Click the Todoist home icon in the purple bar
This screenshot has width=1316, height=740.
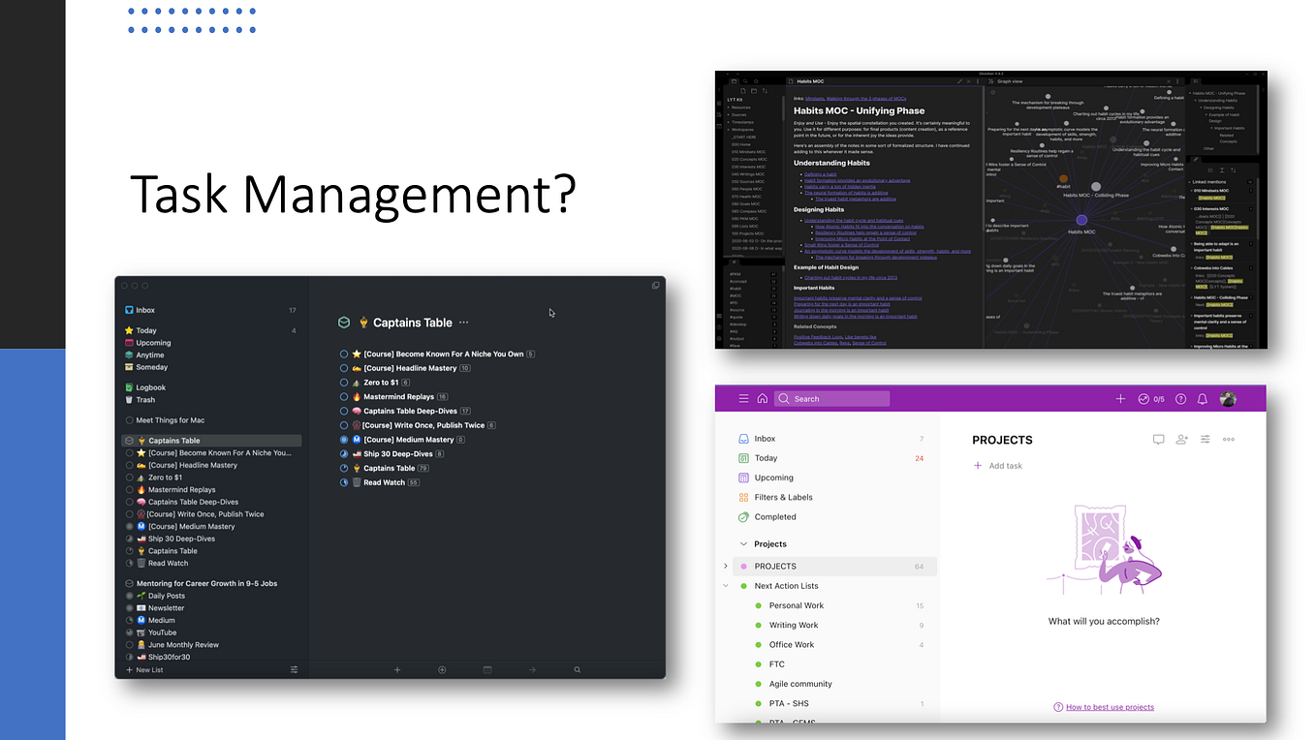click(x=762, y=398)
